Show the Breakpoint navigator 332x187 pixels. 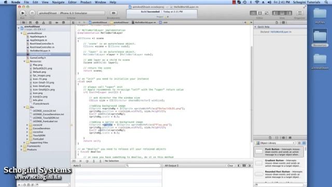[57, 22]
